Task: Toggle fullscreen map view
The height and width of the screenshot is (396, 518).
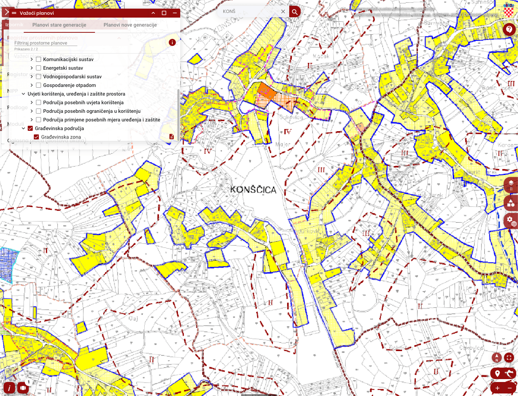Action: pyautogui.click(x=509, y=358)
